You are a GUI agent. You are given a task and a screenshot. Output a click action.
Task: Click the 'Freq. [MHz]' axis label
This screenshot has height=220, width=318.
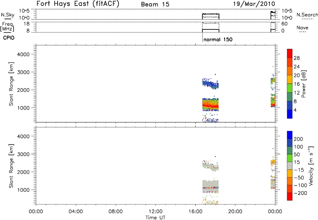point(7,27)
